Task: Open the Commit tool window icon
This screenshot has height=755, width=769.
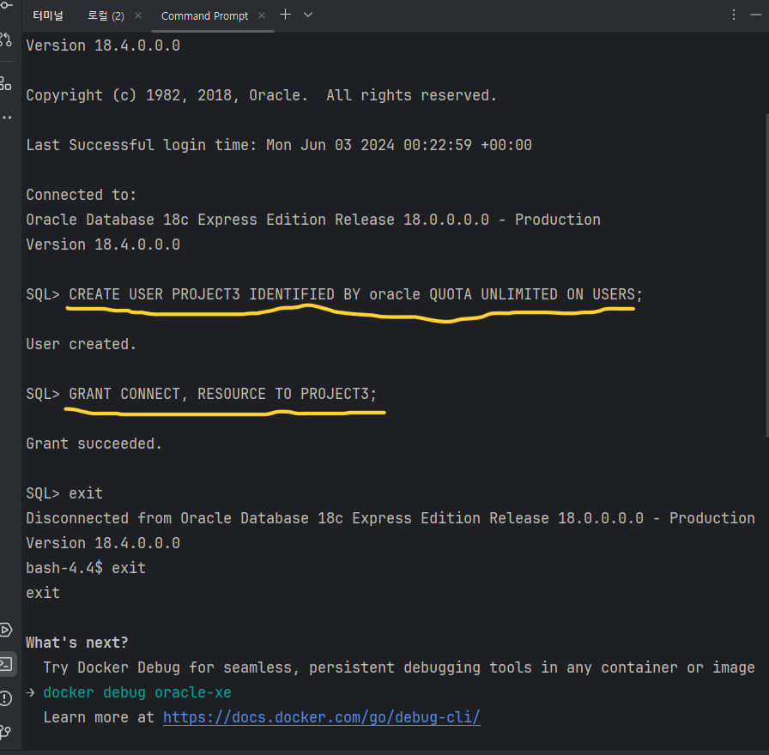Action: (6, 5)
